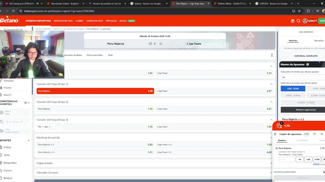Open Historial Completo link
This screenshot has width=325, height=182.
(x=306, y=56)
